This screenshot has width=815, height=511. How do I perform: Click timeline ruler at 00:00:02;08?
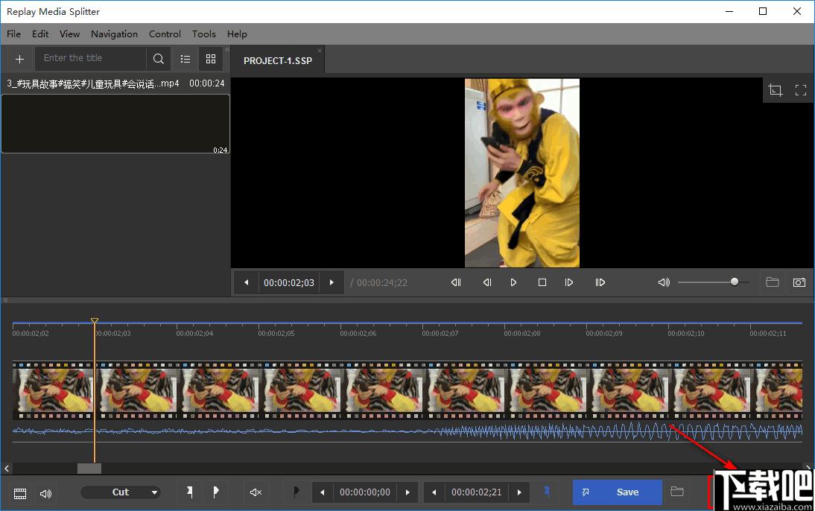point(521,333)
